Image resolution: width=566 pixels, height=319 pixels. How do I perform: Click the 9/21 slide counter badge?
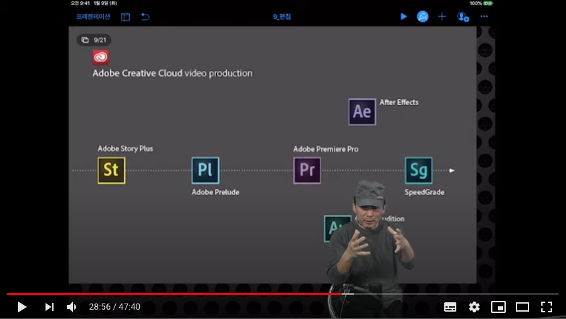[94, 40]
